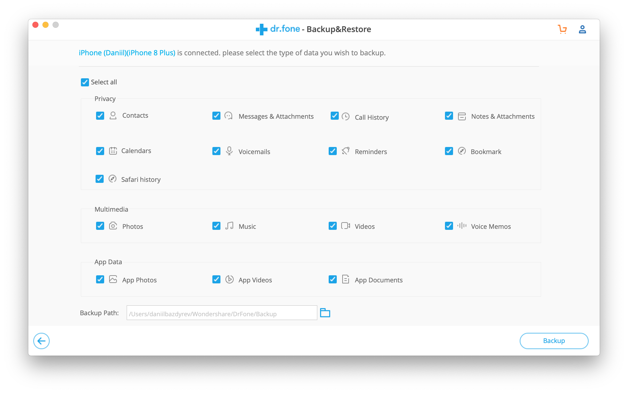Click the Voicemails microphone icon
This screenshot has width=628, height=393.
[x=229, y=151]
